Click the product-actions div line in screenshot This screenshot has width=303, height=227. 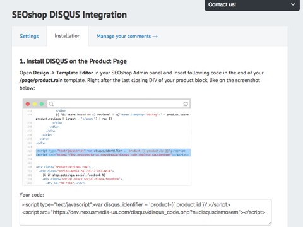(x=63, y=167)
